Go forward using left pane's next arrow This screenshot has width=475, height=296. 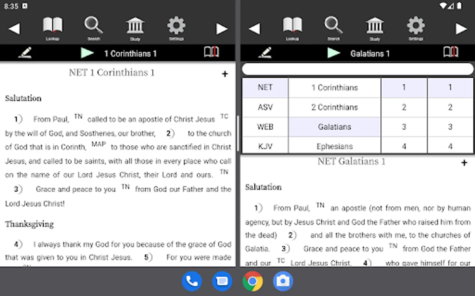coord(222,29)
